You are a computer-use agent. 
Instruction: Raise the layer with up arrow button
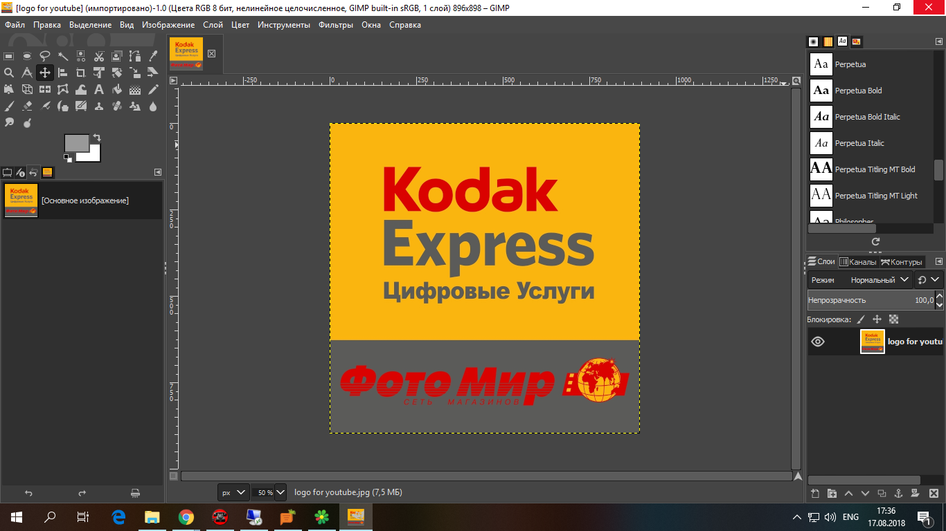click(848, 494)
